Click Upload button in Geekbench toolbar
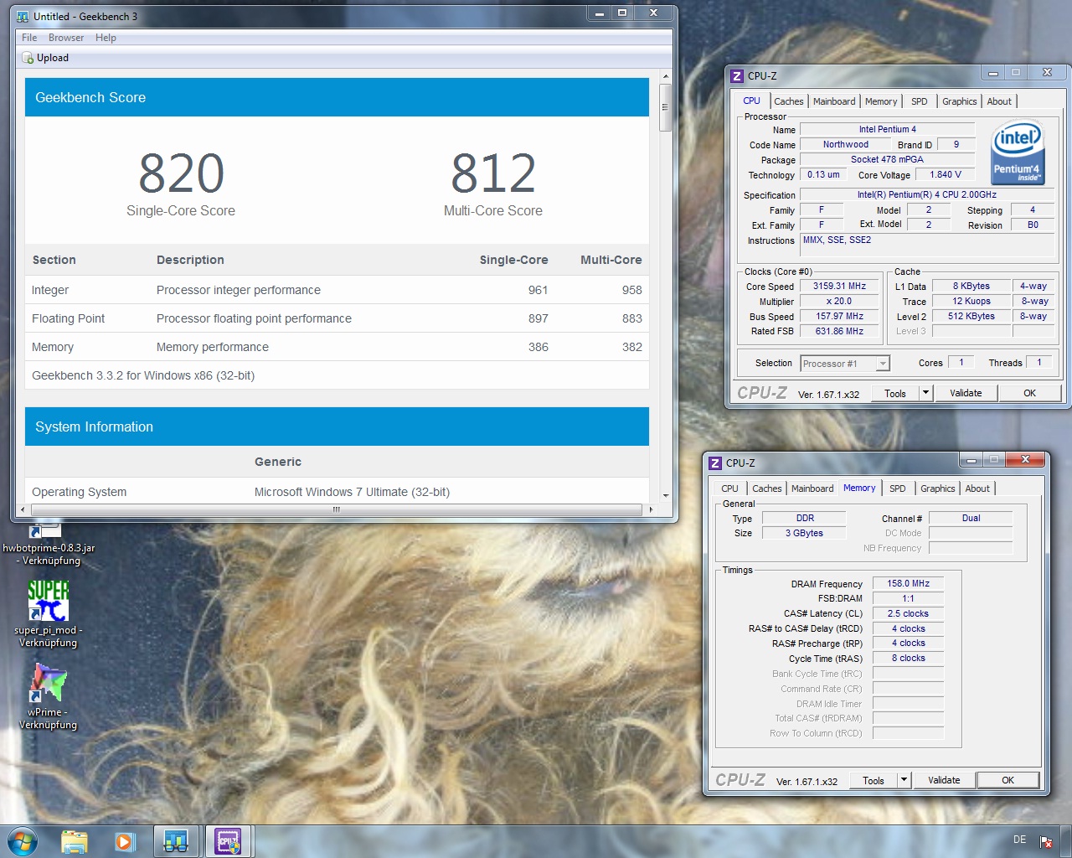 (45, 58)
